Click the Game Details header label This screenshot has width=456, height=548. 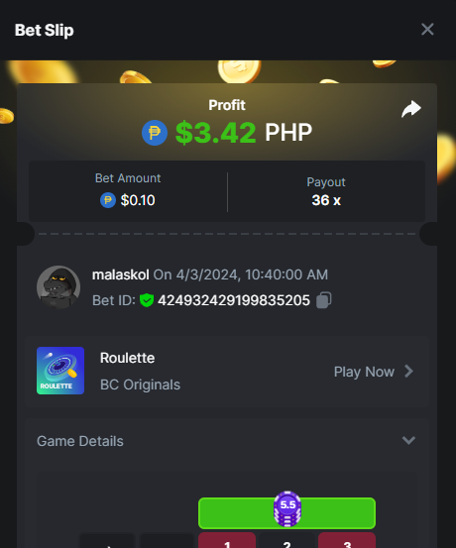pos(80,441)
